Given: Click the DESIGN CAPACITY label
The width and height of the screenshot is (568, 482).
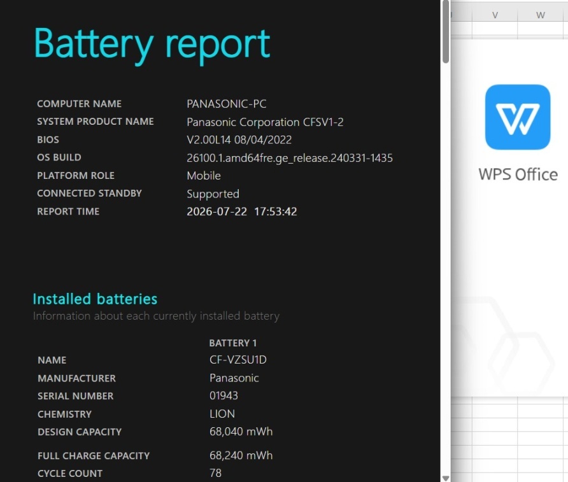Looking at the screenshot, I should (80, 432).
